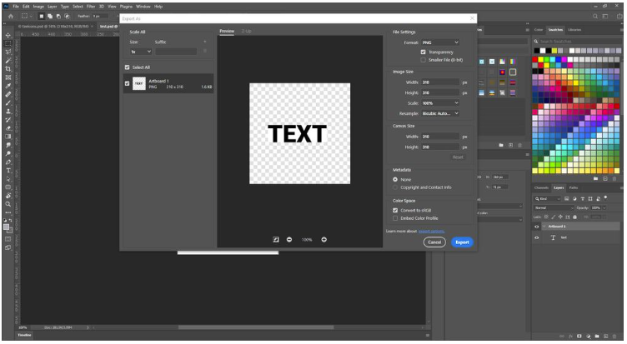Viewport: 627px width, 344px height.
Task: Zoom in using the plus icon below preview
Action: point(324,240)
